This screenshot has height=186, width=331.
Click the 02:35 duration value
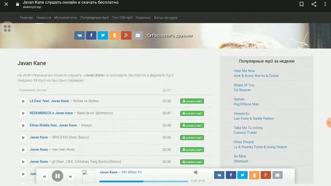167,101
